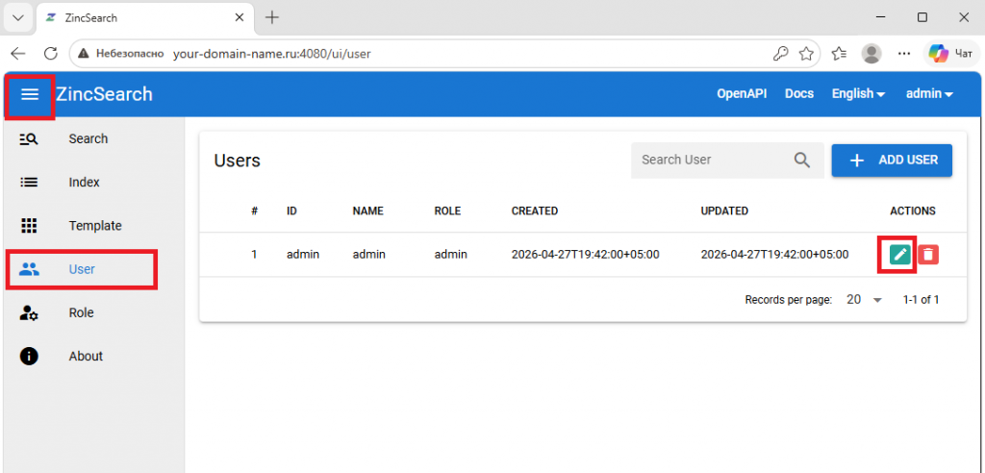This screenshot has width=985, height=473.
Task: Go back with the browser back arrow
Action: click(18, 54)
